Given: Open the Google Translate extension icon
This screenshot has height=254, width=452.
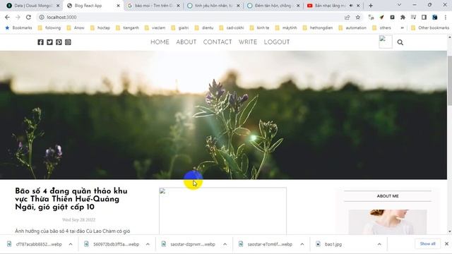Looking at the screenshot, I should [x=371, y=17].
